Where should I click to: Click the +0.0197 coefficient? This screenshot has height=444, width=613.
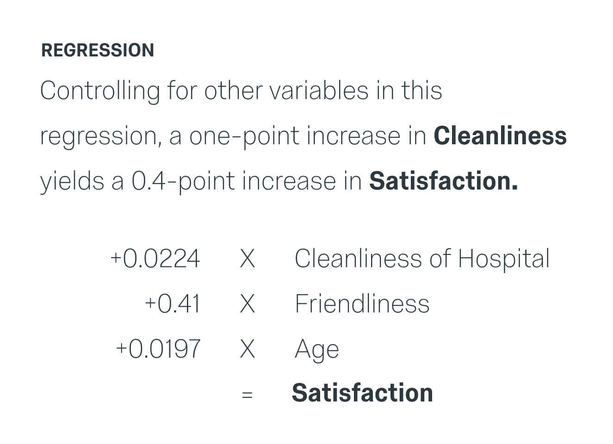158,348
